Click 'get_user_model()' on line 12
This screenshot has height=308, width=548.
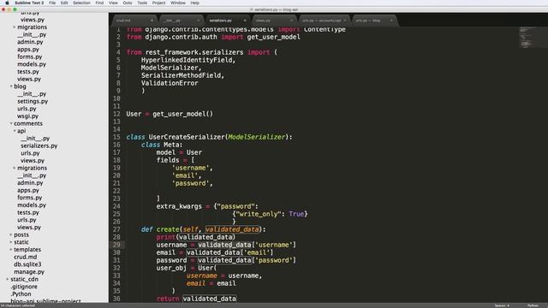(182, 114)
